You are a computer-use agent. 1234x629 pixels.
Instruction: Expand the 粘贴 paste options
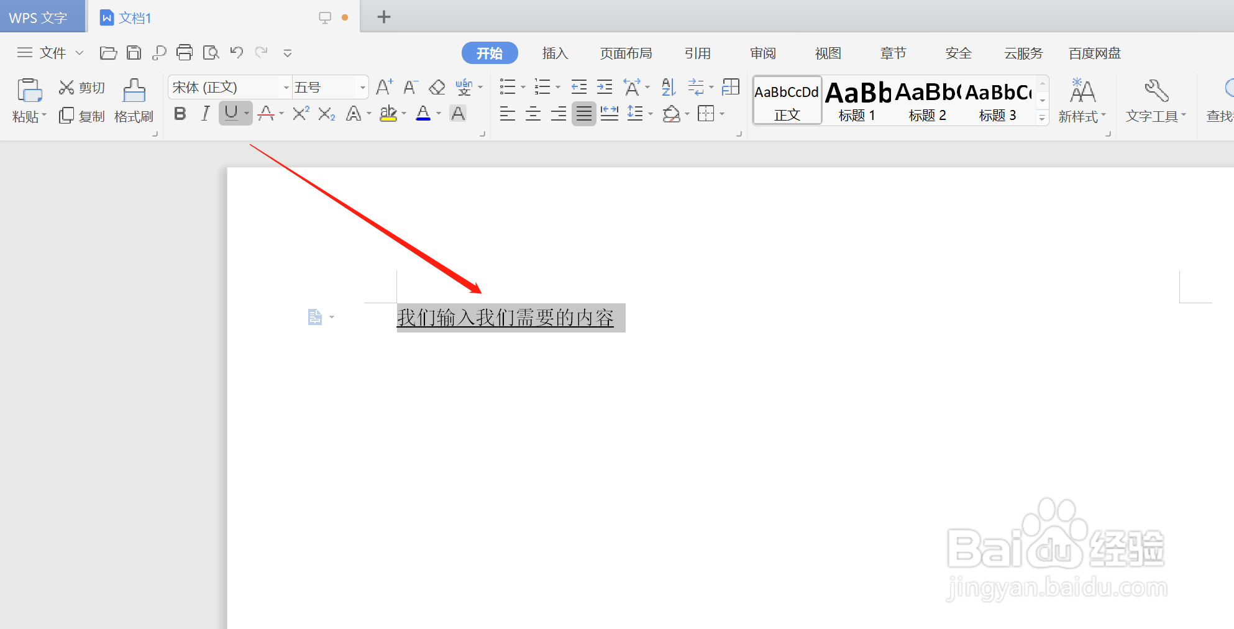29,117
